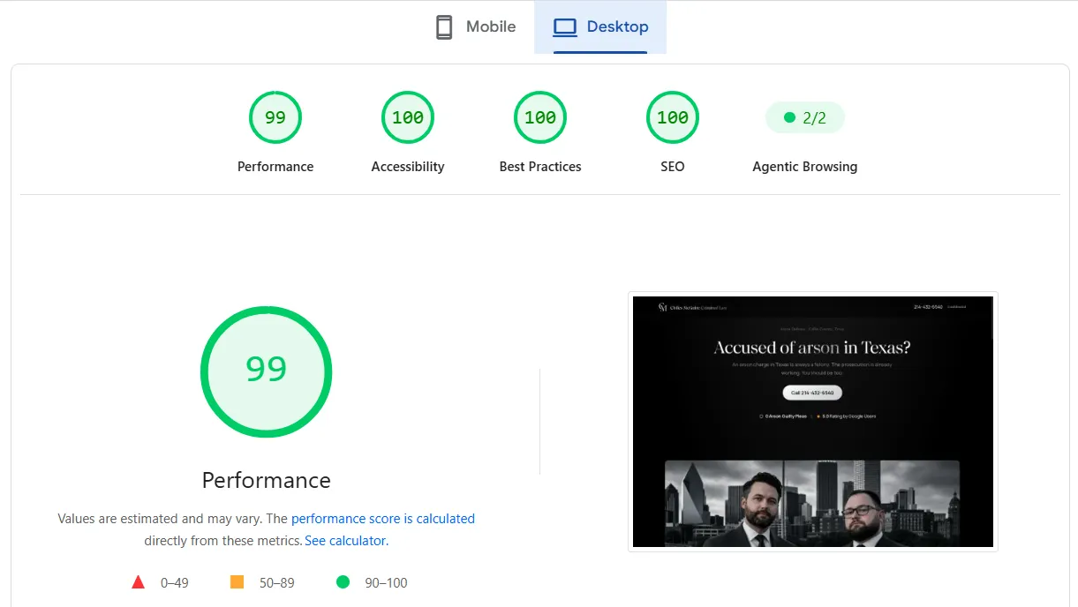
Task: Jump to Performance score gauge 99
Action: (x=275, y=117)
